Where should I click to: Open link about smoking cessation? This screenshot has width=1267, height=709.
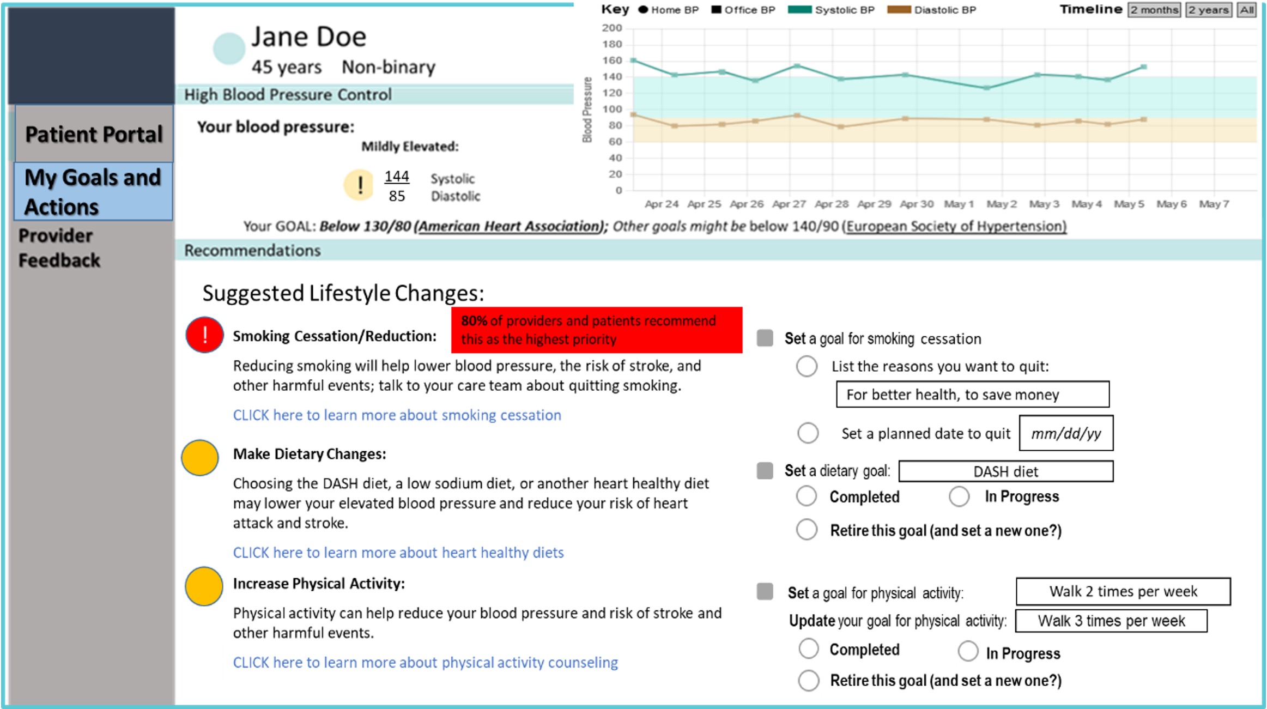pyautogui.click(x=397, y=415)
